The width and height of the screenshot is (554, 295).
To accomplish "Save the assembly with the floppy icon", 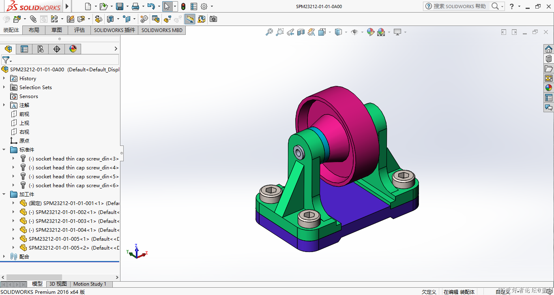I will (120, 6).
